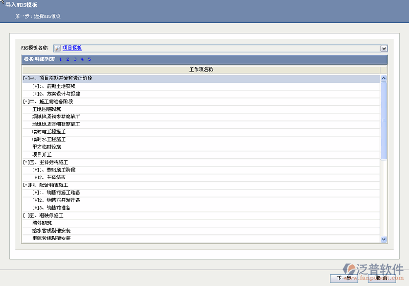This screenshot has width=409, height=286.
Task: Click the 下一步 button
Action: pos(343,278)
